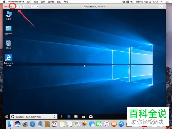Select Microsoft Edge desktop shortcut

point(9,60)
